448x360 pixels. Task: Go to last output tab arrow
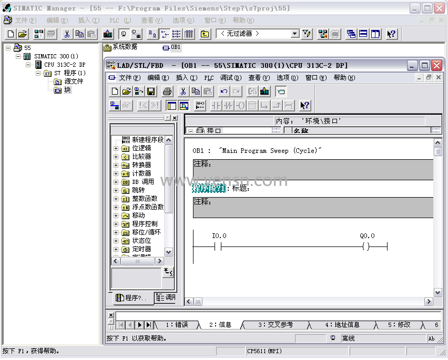tap(149, 325)
